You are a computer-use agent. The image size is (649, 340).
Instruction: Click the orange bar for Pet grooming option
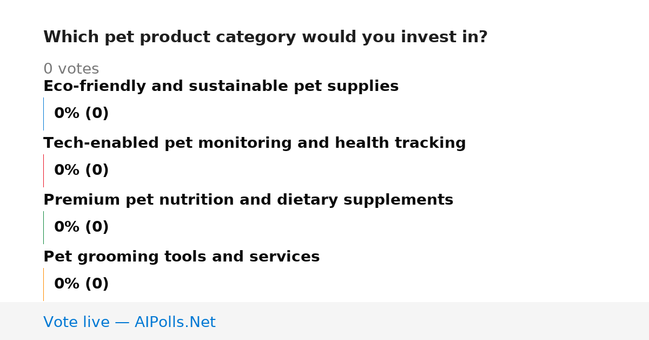coord(43,284)
